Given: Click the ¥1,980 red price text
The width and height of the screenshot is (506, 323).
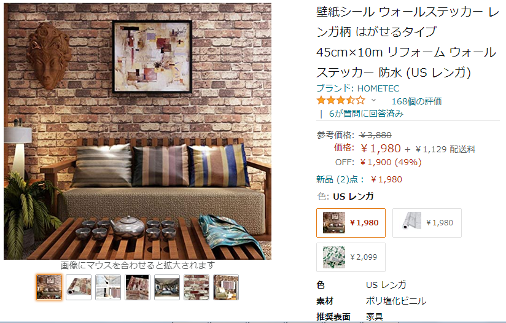Looking at the screenshot, I should click(381, 149).
